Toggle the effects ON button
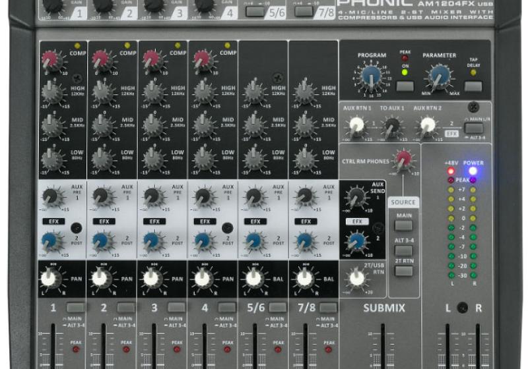Viewport: 528px width, 369px height. click(x=405, y=86)
